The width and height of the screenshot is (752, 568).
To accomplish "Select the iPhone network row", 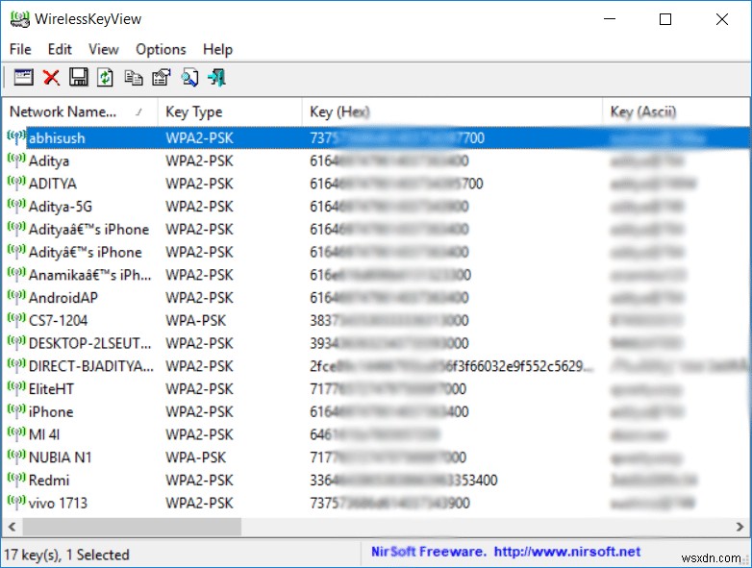I will click(376, 411).
